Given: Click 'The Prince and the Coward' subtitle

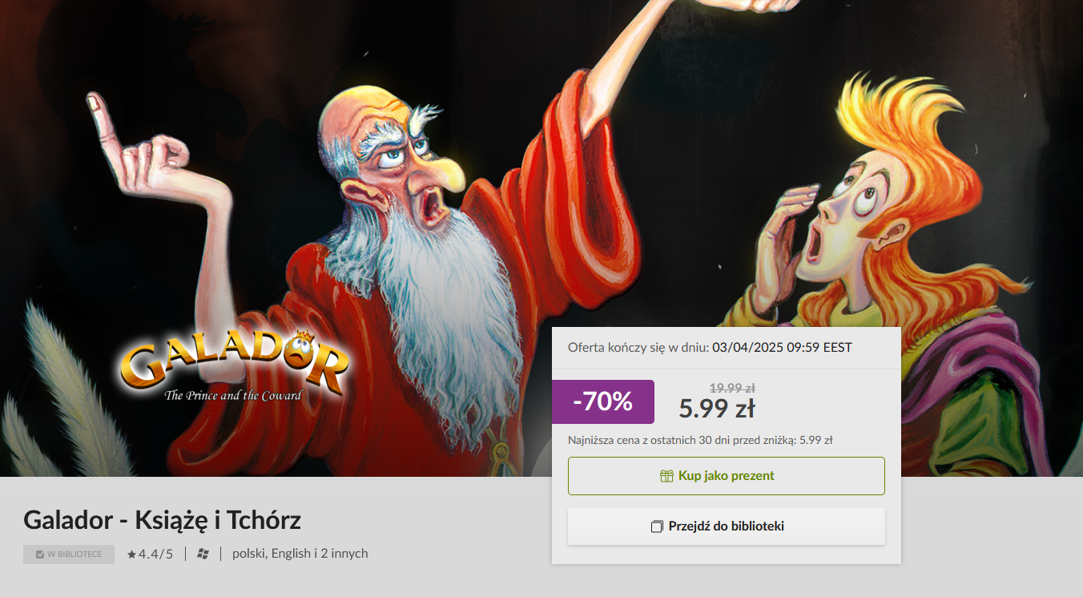Looking at the screenshot, I should coord(232,395).
